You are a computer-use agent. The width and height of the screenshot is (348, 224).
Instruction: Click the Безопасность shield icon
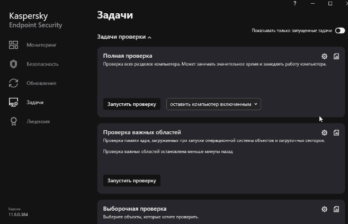(x=14, y=64)
